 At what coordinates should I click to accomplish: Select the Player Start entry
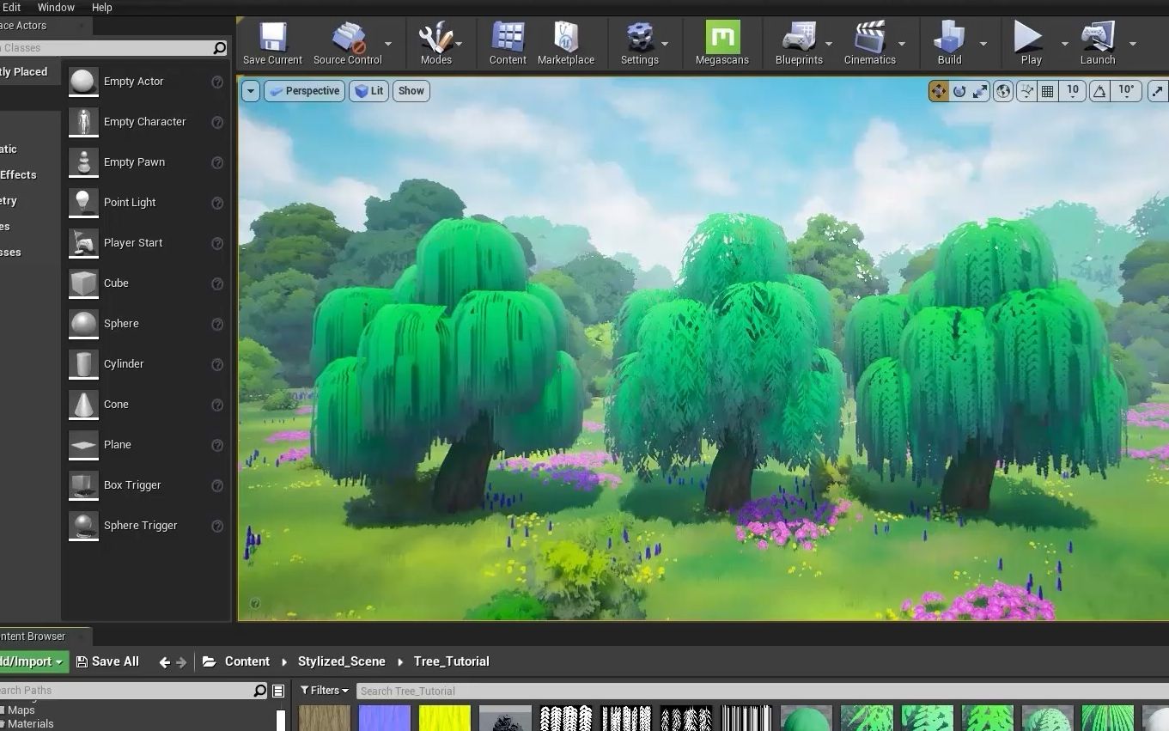point(146,243)
